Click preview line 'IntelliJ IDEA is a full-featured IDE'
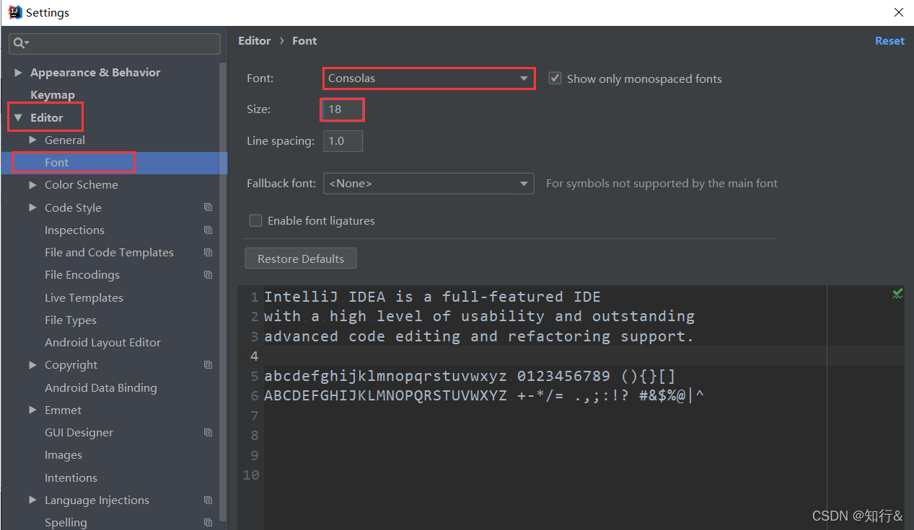The width and height of the screenshot is (914, 530). (432, 296)
